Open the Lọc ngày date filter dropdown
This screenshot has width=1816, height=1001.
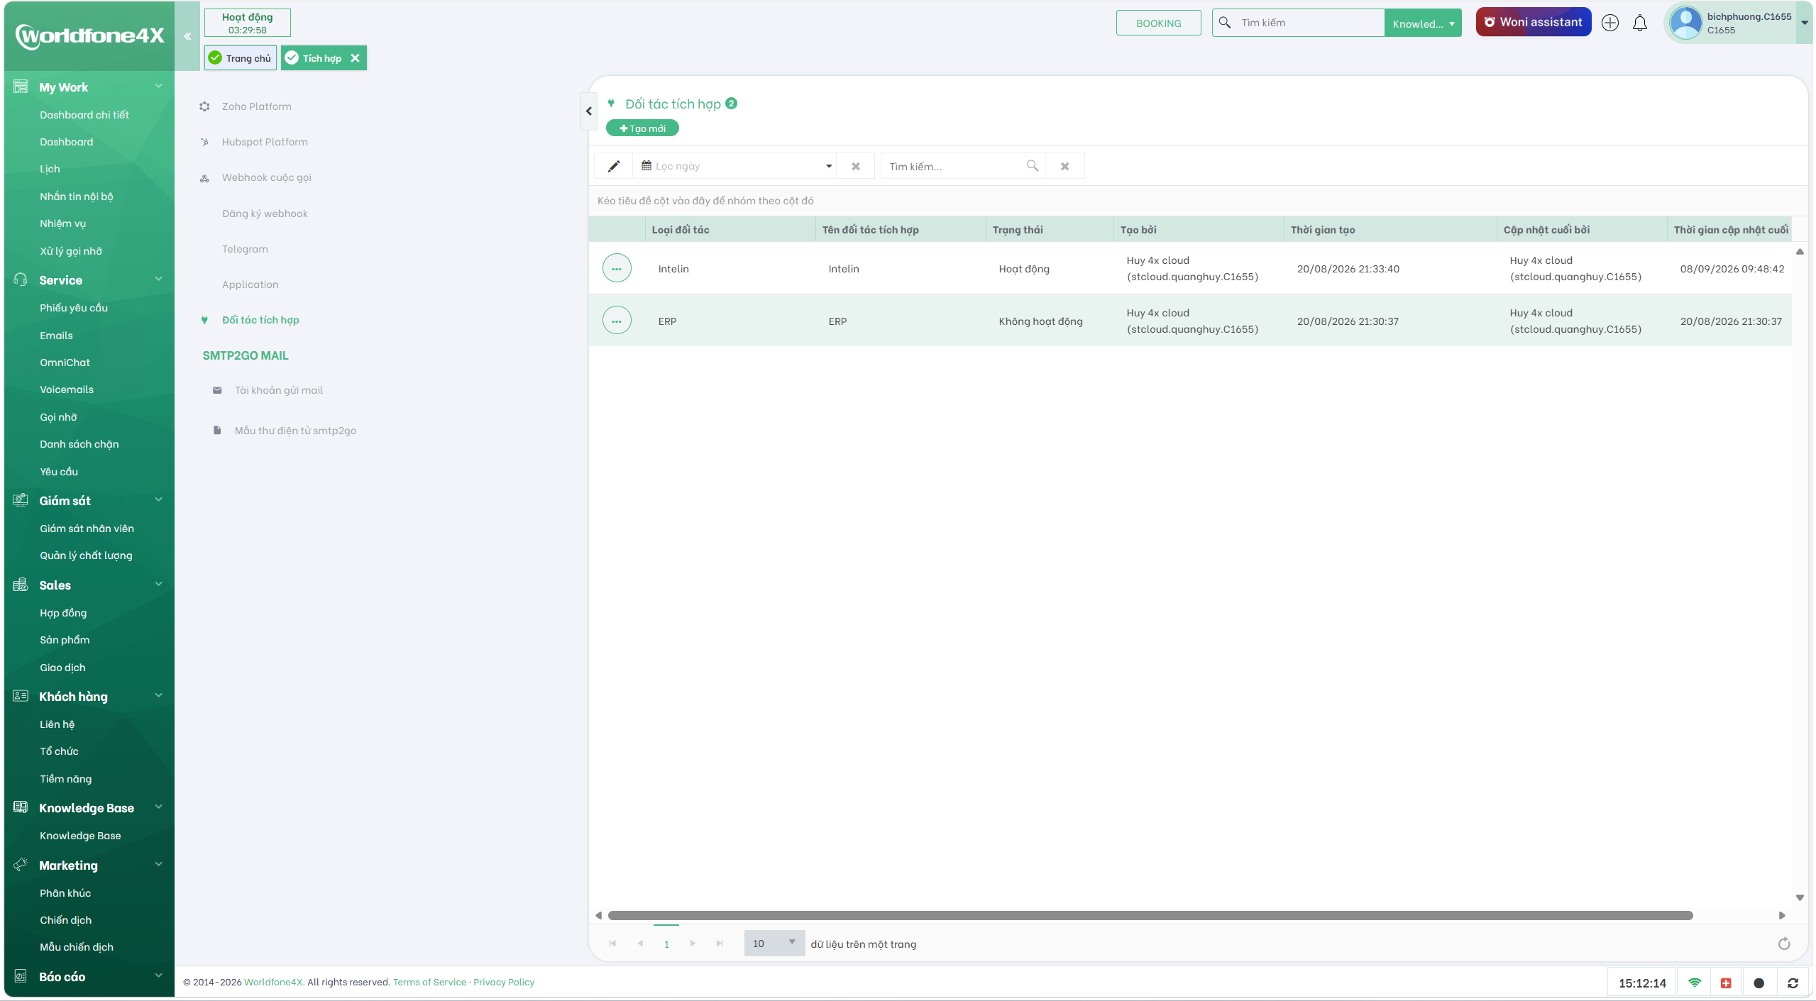tap(828, 166)
